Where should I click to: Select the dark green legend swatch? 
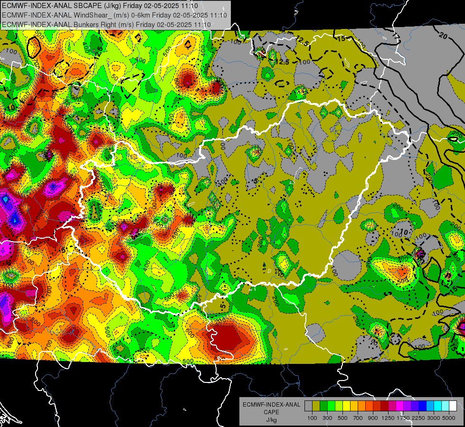pos(323,406)
